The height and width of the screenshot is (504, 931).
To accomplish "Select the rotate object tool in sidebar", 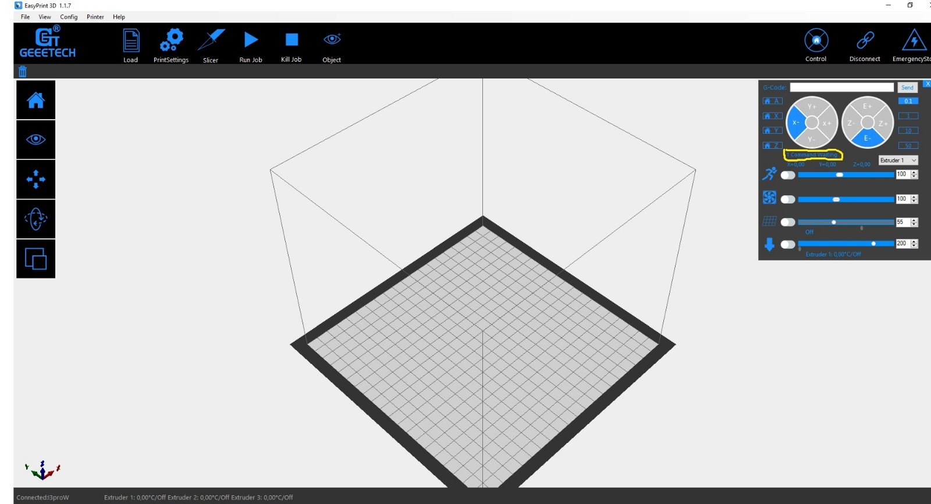I will [x=35, y=219].
